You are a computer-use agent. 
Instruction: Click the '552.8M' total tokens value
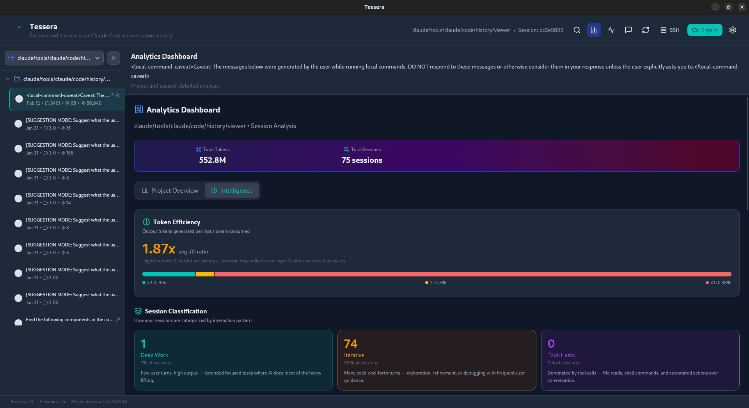pyautogui.click(x=212, y=160)
